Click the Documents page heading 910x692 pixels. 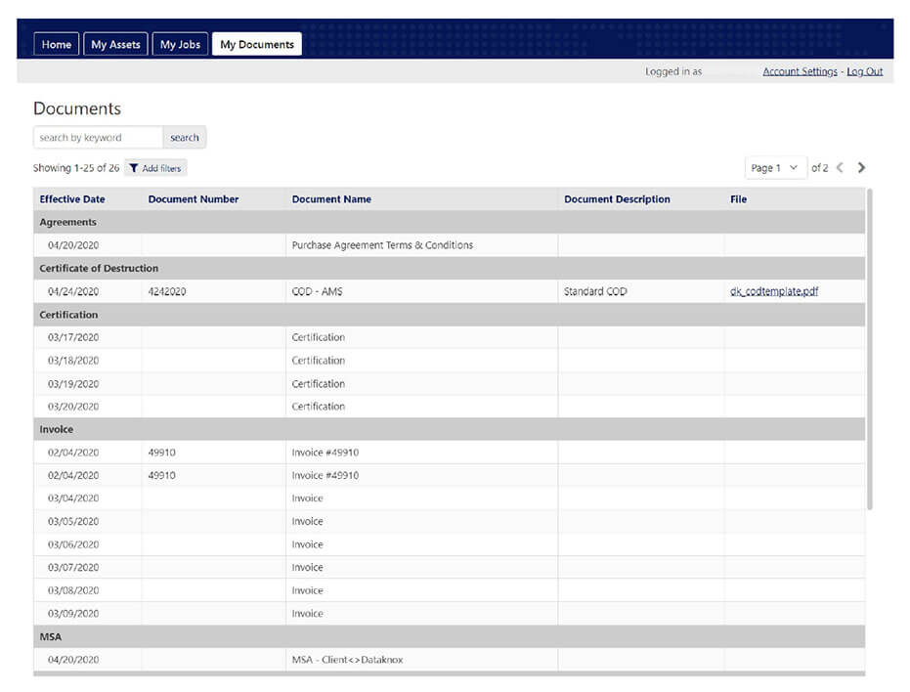point(77,108)
